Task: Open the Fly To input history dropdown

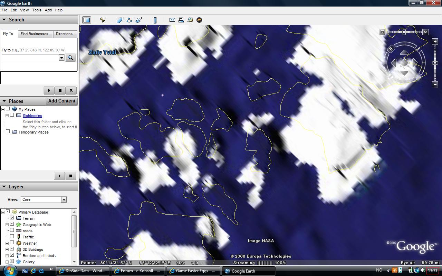Action: point(61,58)
